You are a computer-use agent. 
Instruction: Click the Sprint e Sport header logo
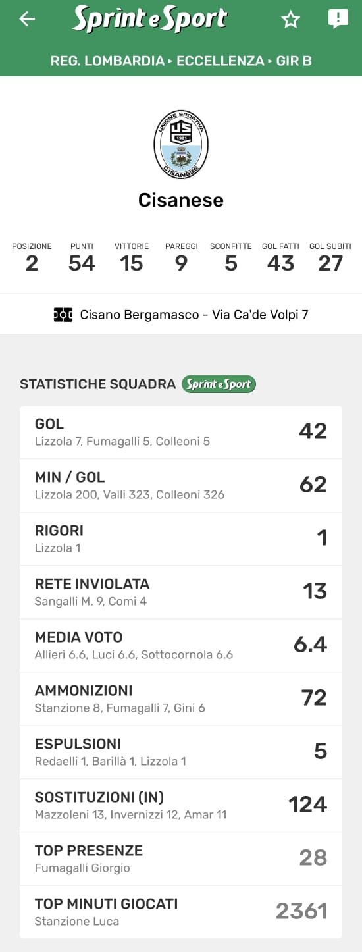coord(150,19)
